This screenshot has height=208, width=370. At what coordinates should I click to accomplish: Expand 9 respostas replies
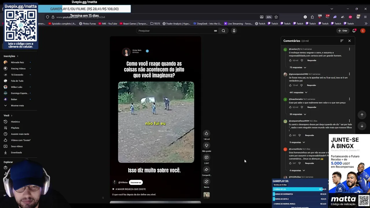[x=297, y=142]
